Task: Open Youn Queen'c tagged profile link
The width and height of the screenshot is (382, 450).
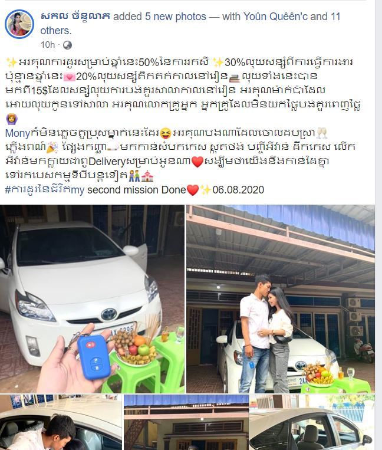Action: point(276,17)
